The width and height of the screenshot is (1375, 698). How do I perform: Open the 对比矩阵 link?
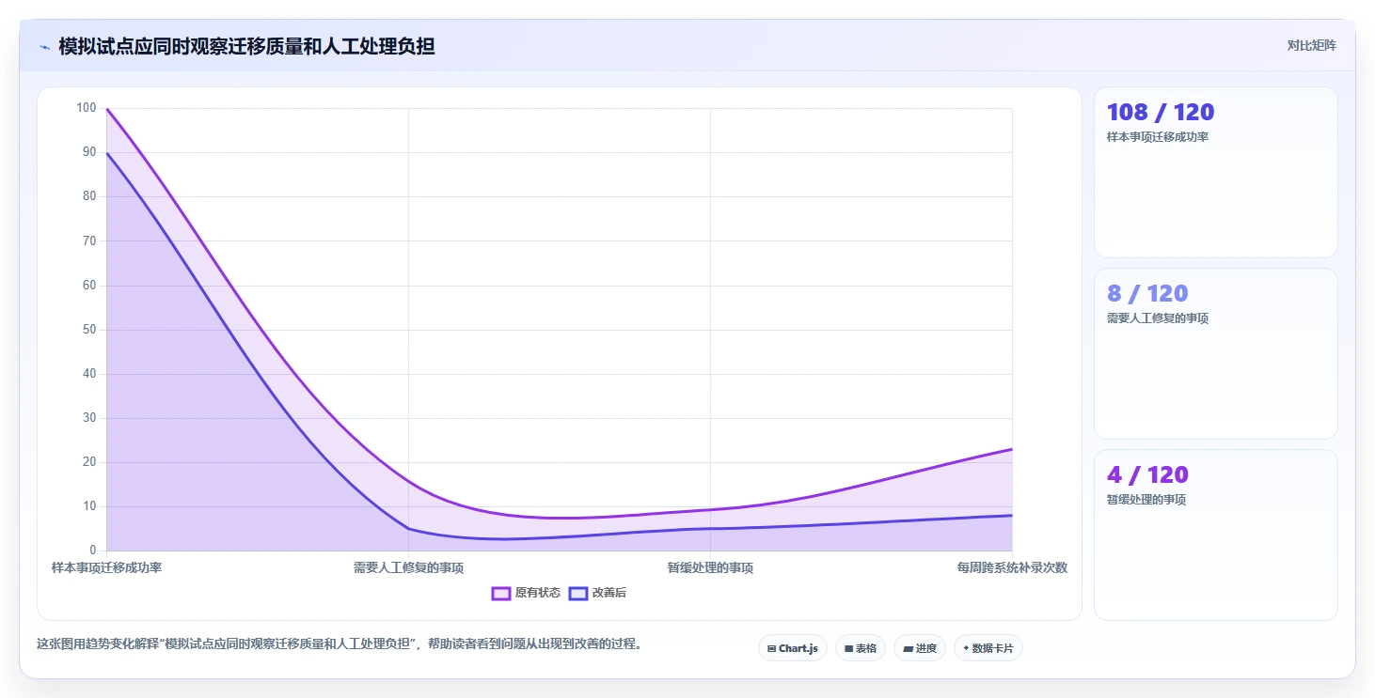[1311, 46]
